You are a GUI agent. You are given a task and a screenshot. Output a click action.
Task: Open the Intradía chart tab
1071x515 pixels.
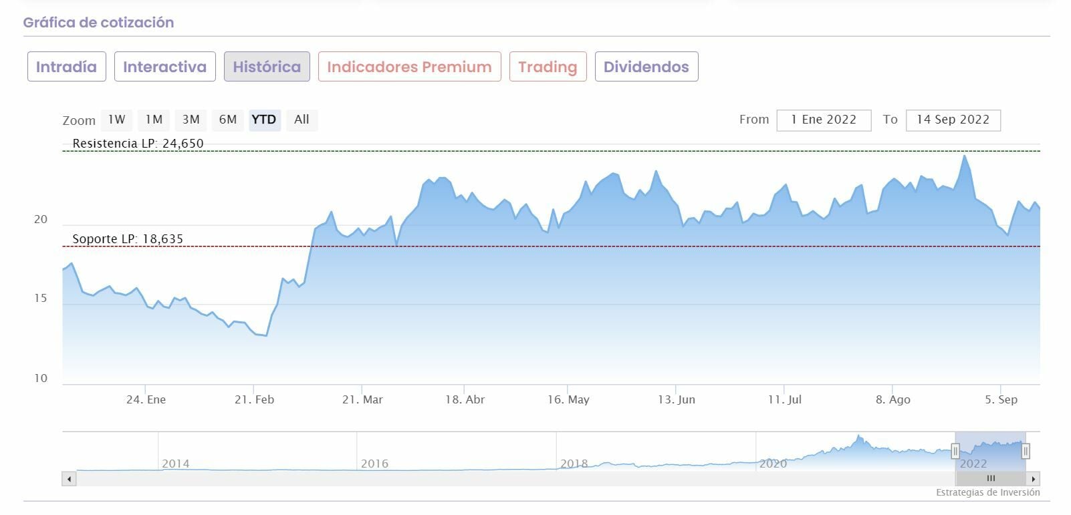[x=66, y=67]
